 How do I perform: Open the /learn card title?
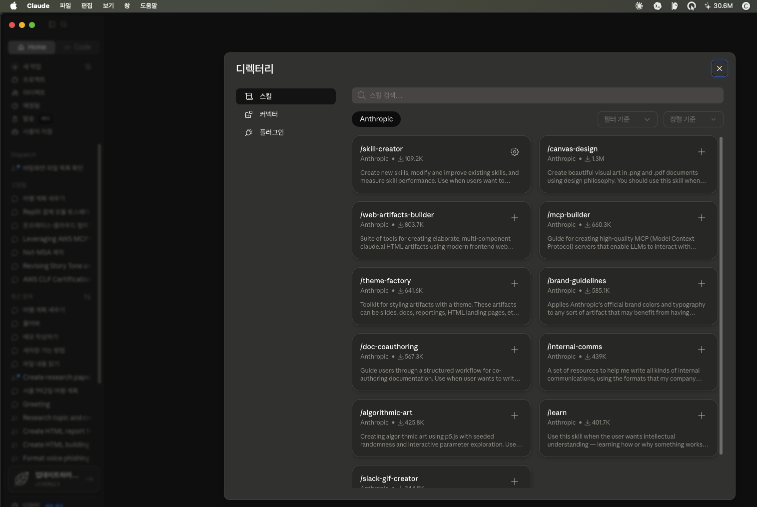pos(557,413)
